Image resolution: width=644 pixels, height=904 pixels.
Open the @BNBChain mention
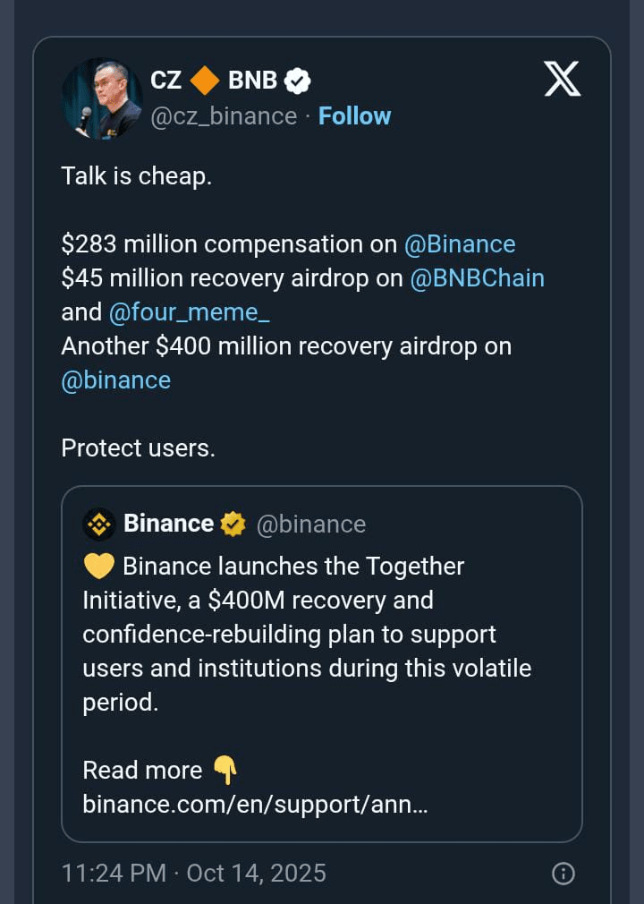(x=477, y=278)
